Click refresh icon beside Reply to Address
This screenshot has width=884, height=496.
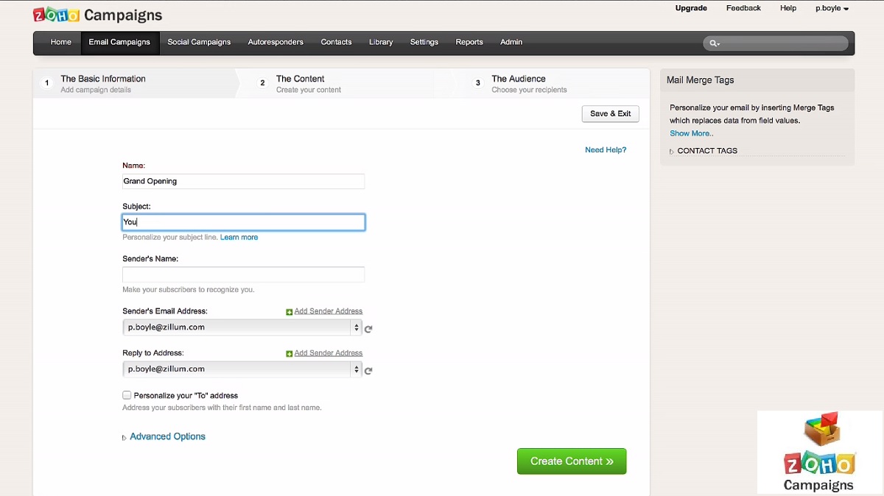(x=368, y=371)
